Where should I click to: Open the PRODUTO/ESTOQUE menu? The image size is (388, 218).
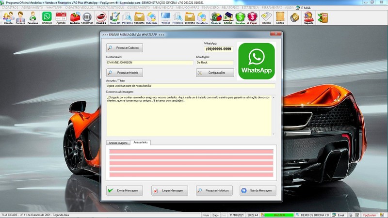click(x=110, y=8)
